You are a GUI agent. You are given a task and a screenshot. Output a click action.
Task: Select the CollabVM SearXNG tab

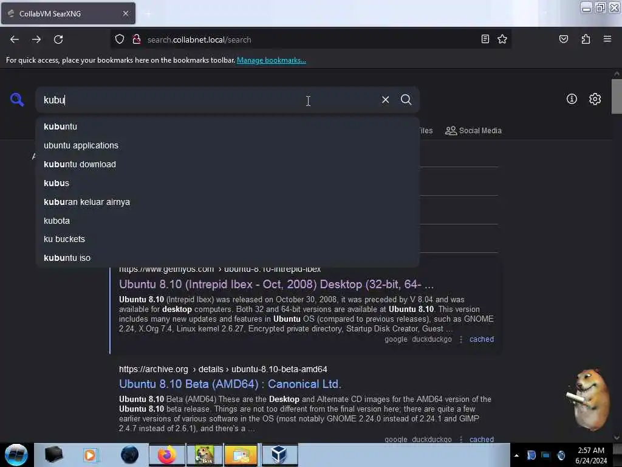click(68, 13)
